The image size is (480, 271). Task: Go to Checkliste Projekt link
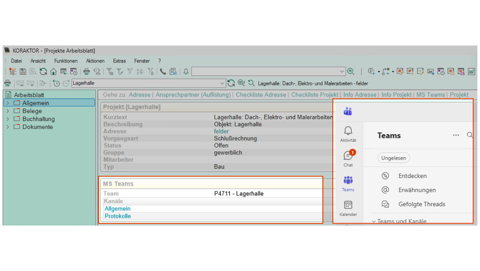click(x=315, y=95)
